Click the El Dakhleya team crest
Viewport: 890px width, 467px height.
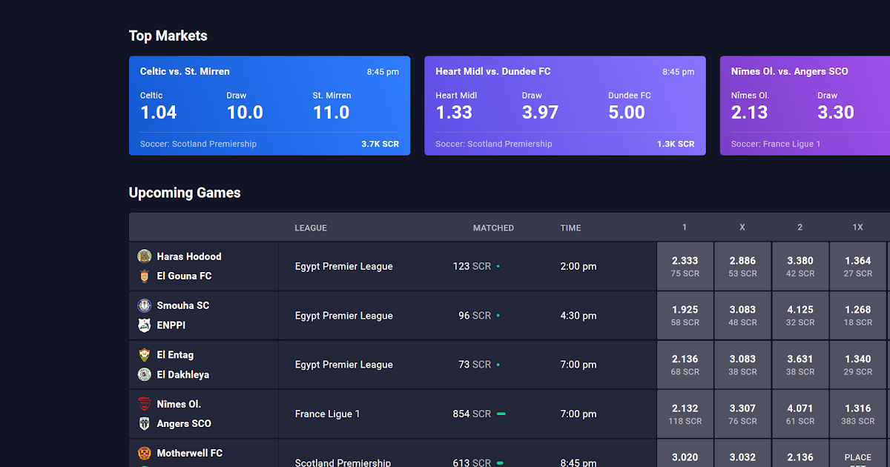tap(145, 374)
